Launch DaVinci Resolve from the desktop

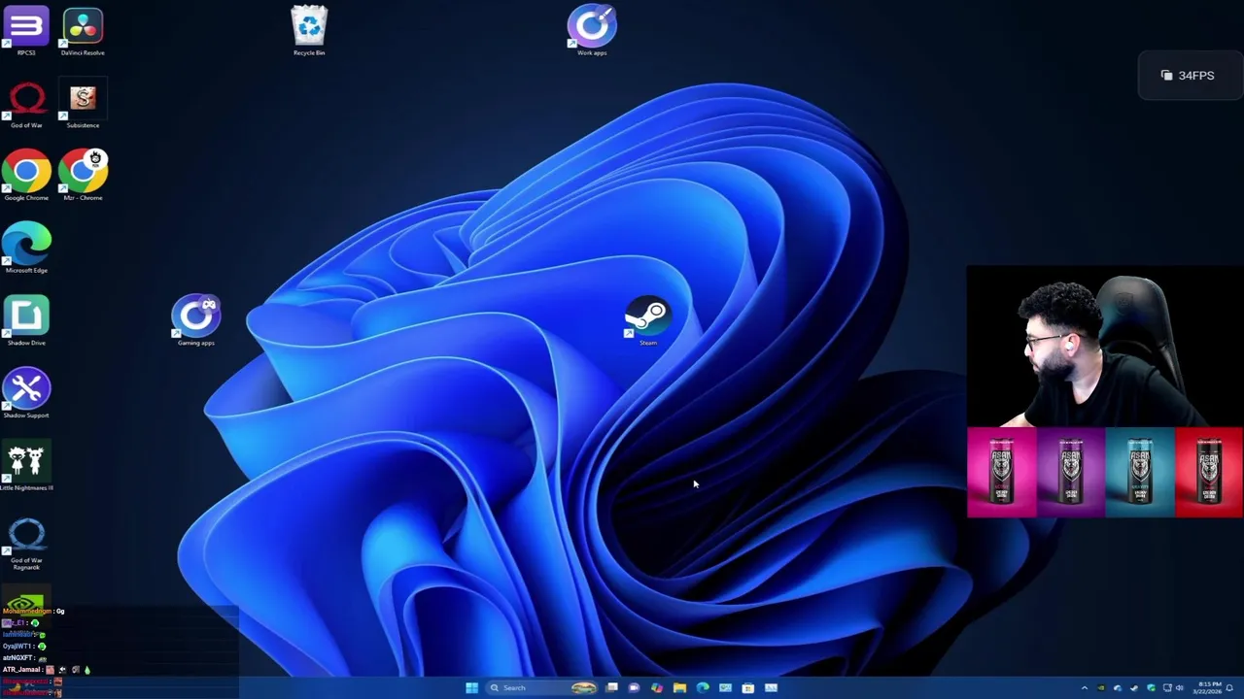(83, 29)
